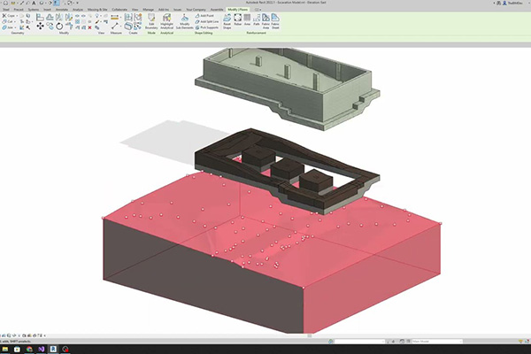Click the selection filter funnel icon

520,341
